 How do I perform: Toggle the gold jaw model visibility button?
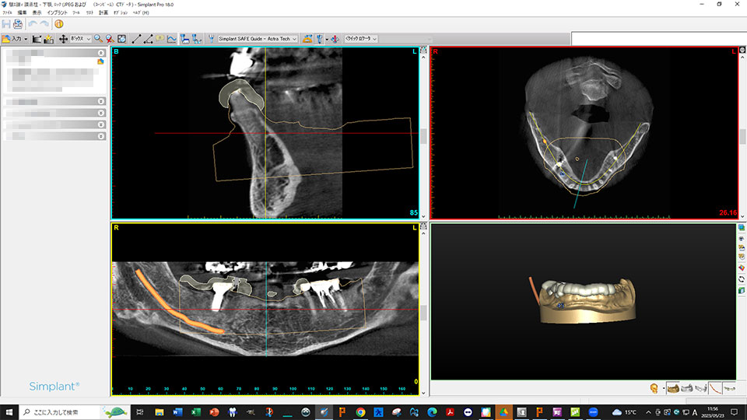click(x=673, y=387)
